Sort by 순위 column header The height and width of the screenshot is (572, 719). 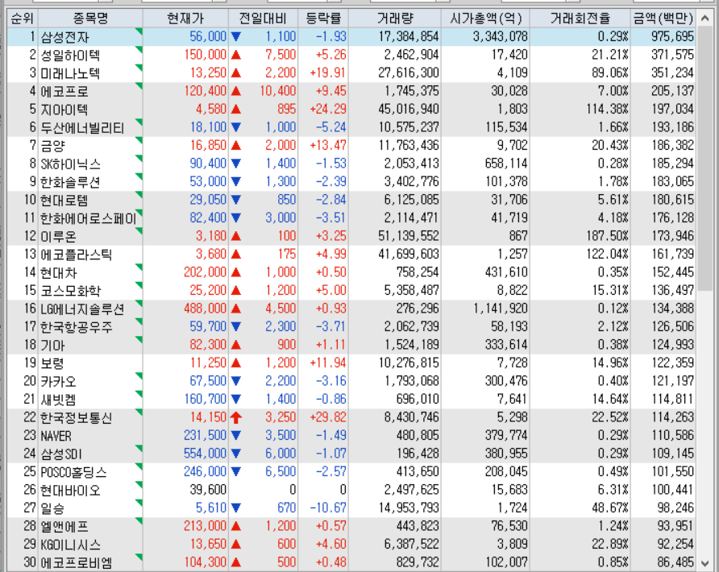[23, 19]
